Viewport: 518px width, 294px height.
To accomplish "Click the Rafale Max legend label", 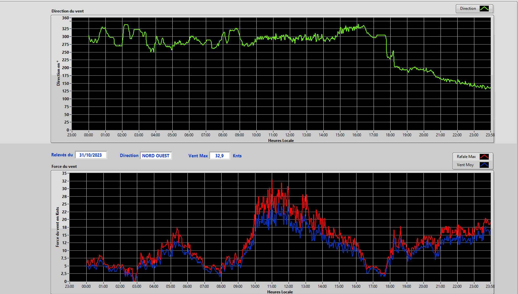I will coord(466,157).
